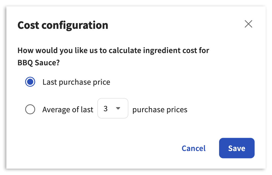Click the filled blue radio dot
272x175 pixels.
[30, 82]
